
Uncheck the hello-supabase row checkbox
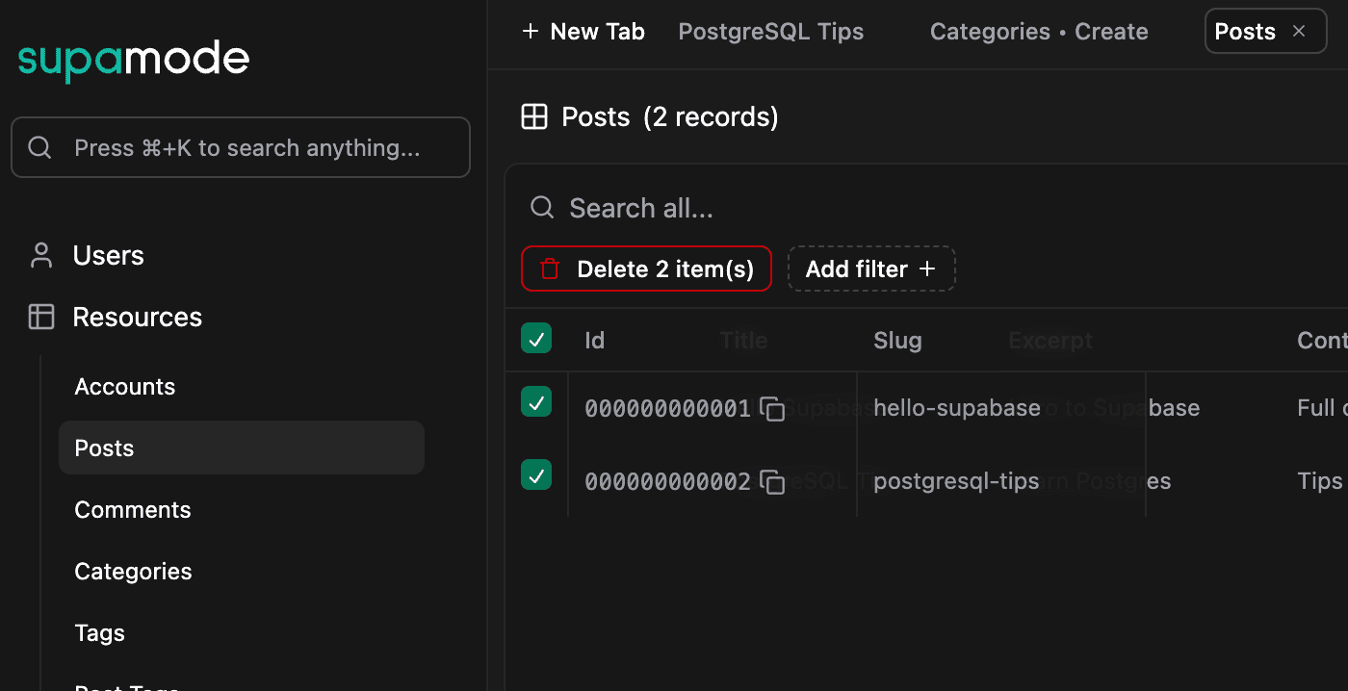[x=536, y=401]
